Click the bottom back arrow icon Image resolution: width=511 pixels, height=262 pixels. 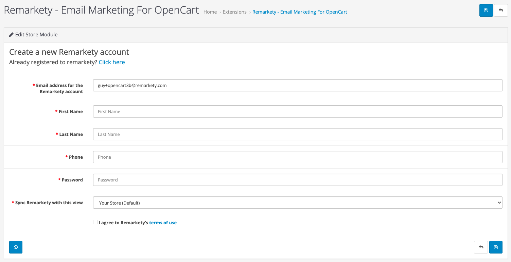481,247
